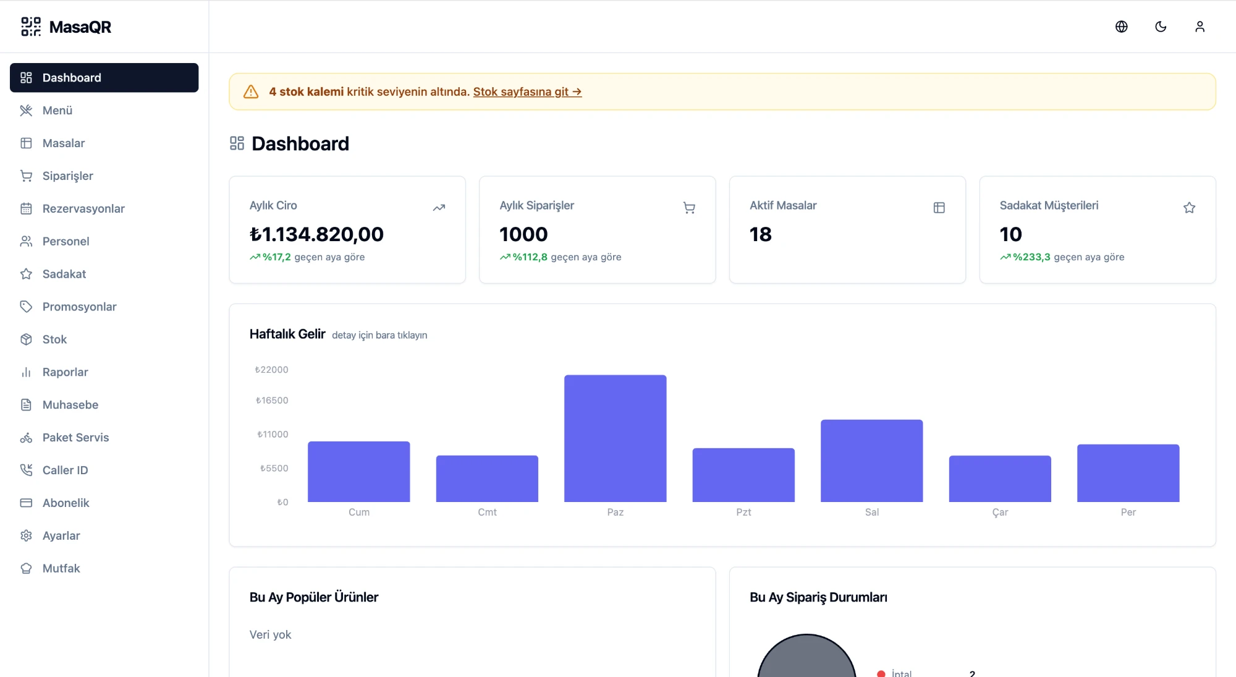Click the %112,8 growth figure
1236x677 pixels.
(530, 257)
